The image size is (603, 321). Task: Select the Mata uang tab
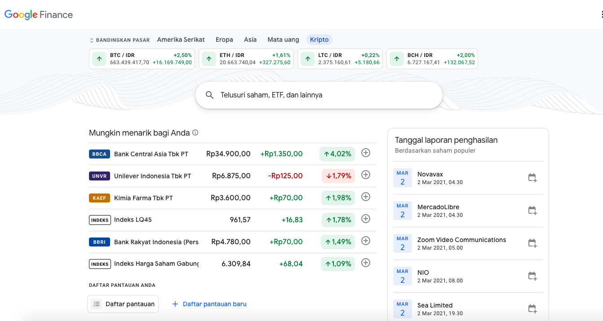[283, 40]
